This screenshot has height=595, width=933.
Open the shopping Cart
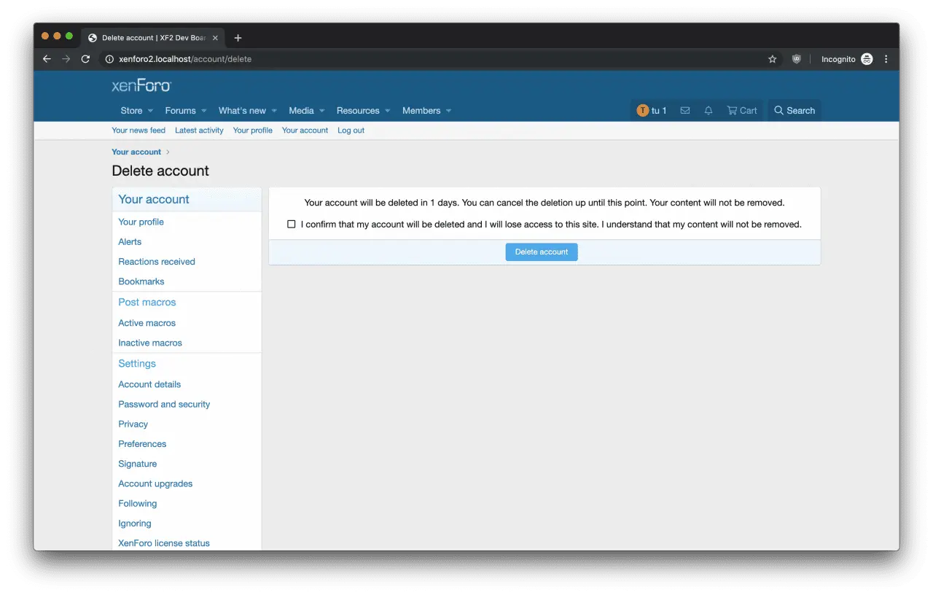click(742, 111)
